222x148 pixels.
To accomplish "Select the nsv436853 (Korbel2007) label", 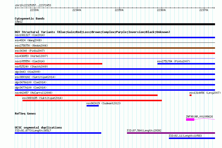I will 31,56.
